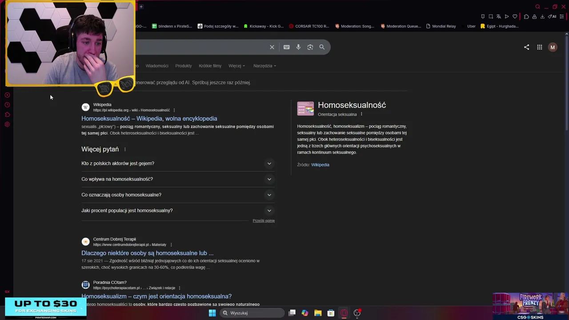Open three-dot menu beside Centrum Dobrej Terapii URL

coord(171,245)
